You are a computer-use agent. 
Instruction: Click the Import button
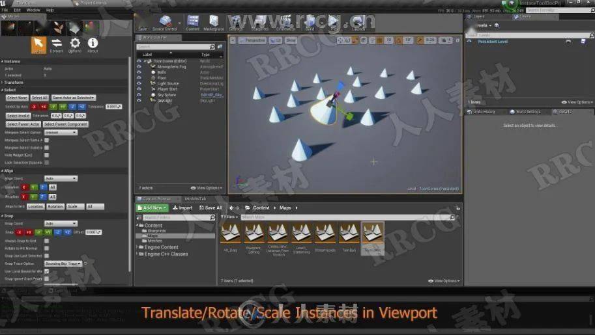[182, 208]
